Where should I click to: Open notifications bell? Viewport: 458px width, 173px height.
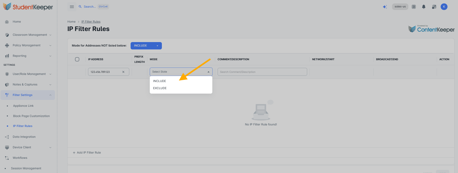pos(424,7)
